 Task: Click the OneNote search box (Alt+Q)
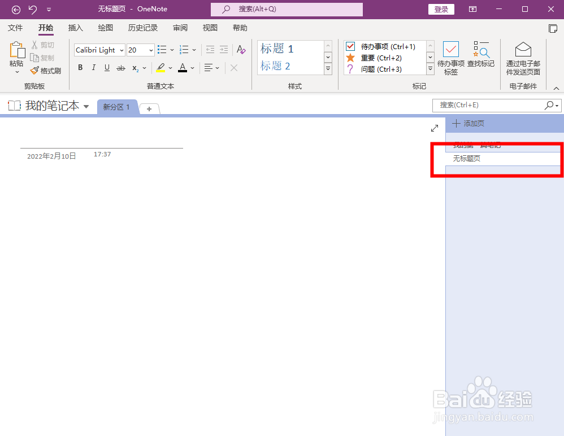point(287,10)
